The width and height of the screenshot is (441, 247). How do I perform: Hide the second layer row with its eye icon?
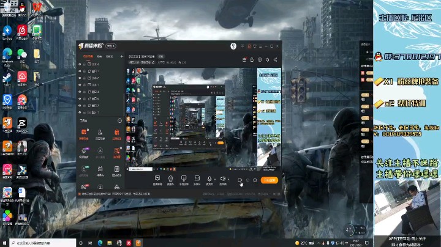(80, 71)
